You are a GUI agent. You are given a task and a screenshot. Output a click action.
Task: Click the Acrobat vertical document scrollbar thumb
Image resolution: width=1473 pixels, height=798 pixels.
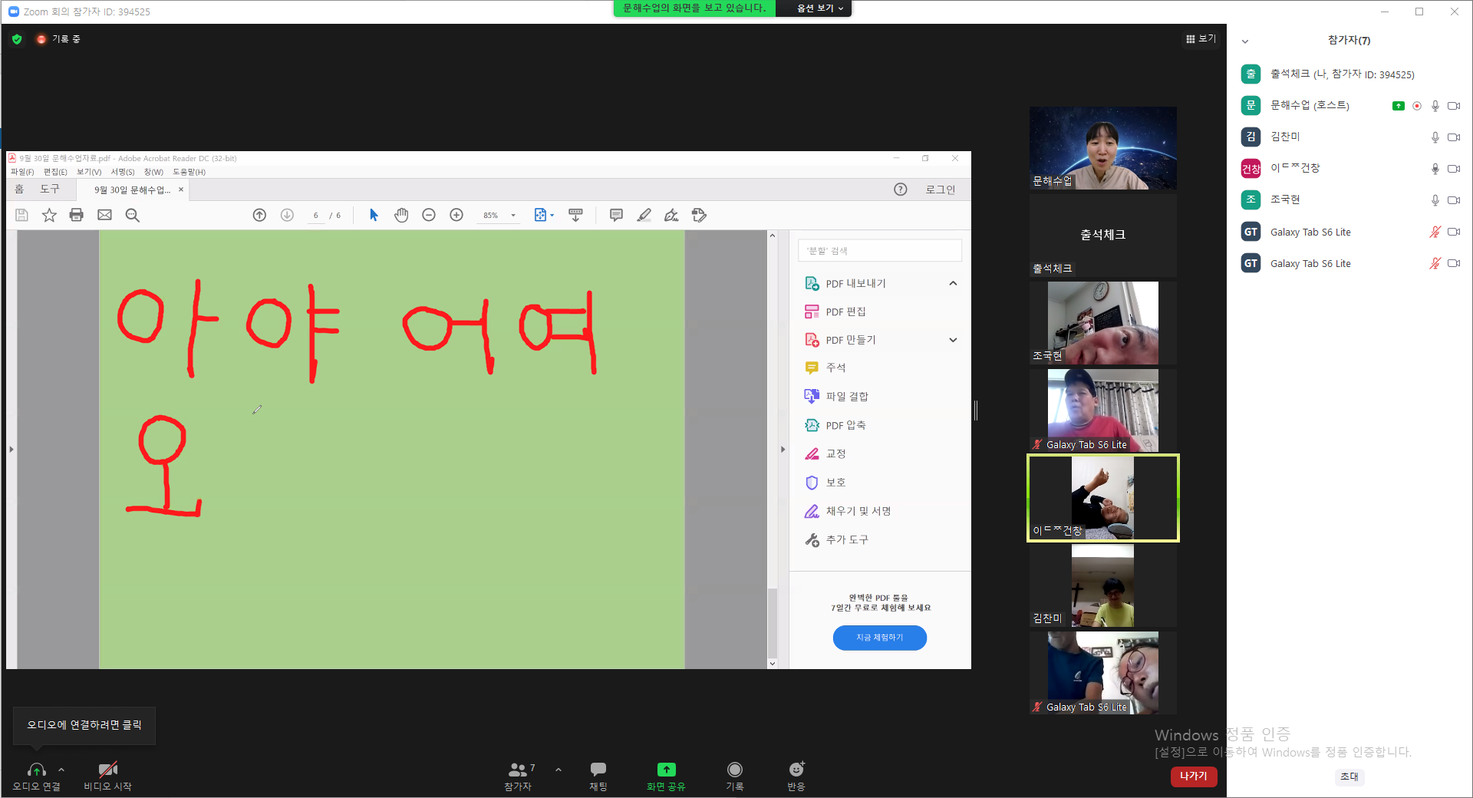click(773, 623)
